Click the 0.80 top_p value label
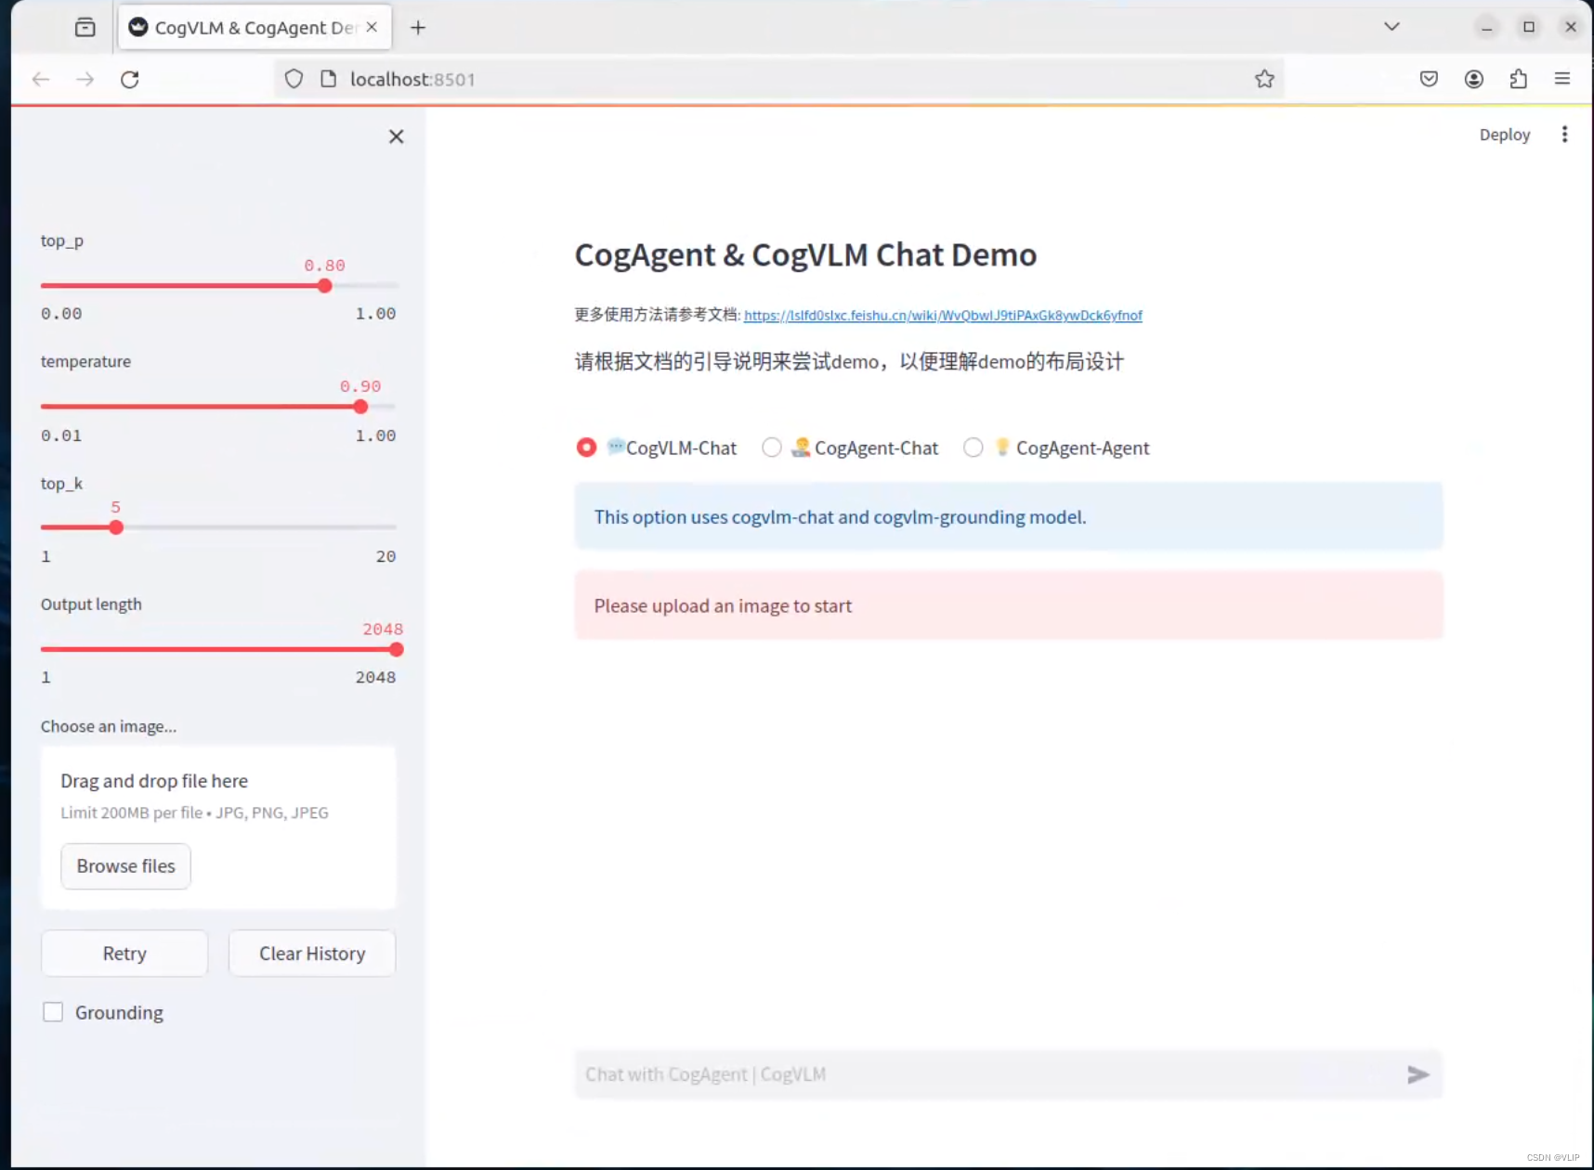Viewport: 1594px width, 1170px height. pyautogui.click(x=324, y=266)
